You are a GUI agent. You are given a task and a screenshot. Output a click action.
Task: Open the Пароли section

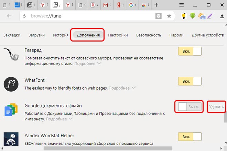pyautogui.click(x=176, y=35)
